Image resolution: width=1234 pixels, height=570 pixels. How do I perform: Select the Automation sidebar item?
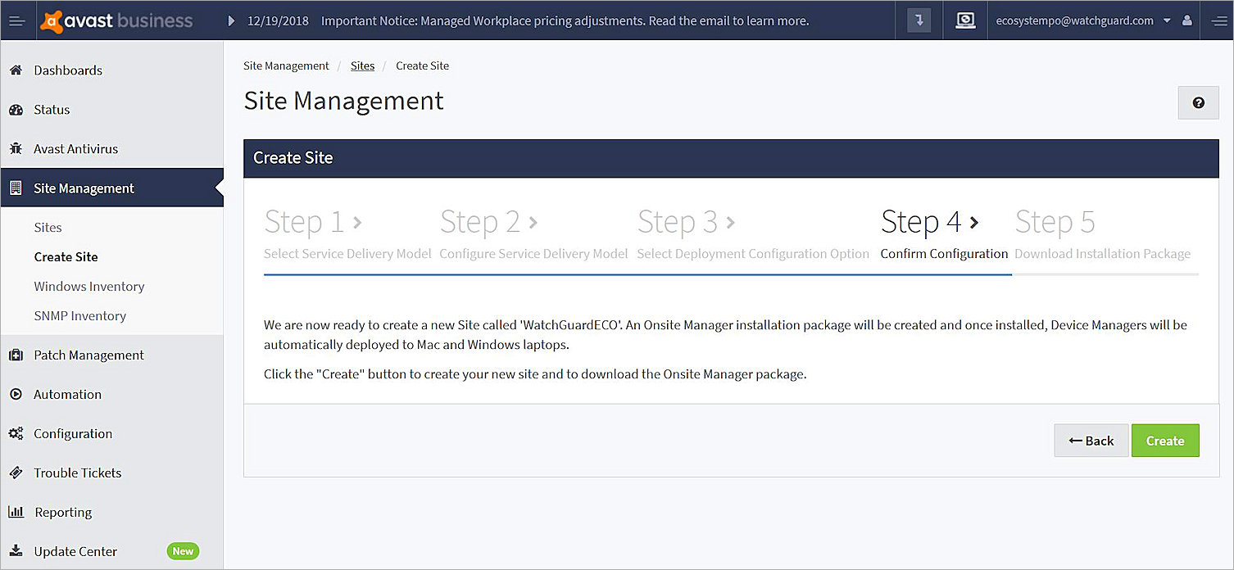[66, 394]
